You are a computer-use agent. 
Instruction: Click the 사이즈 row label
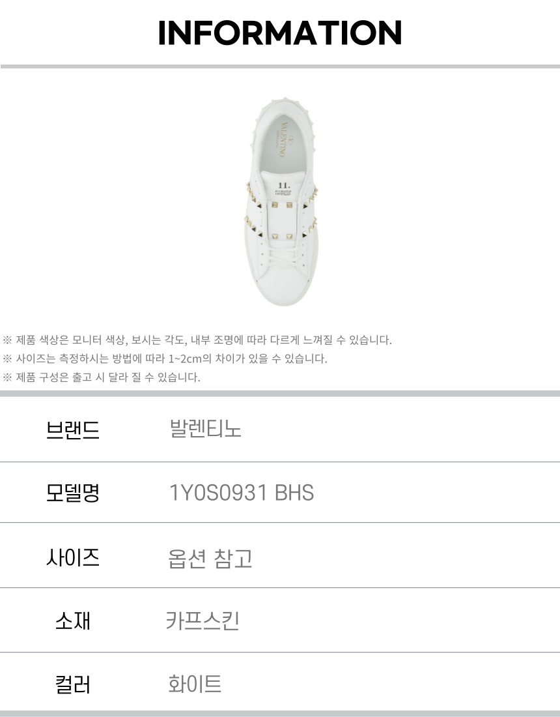tap(72, 557)
